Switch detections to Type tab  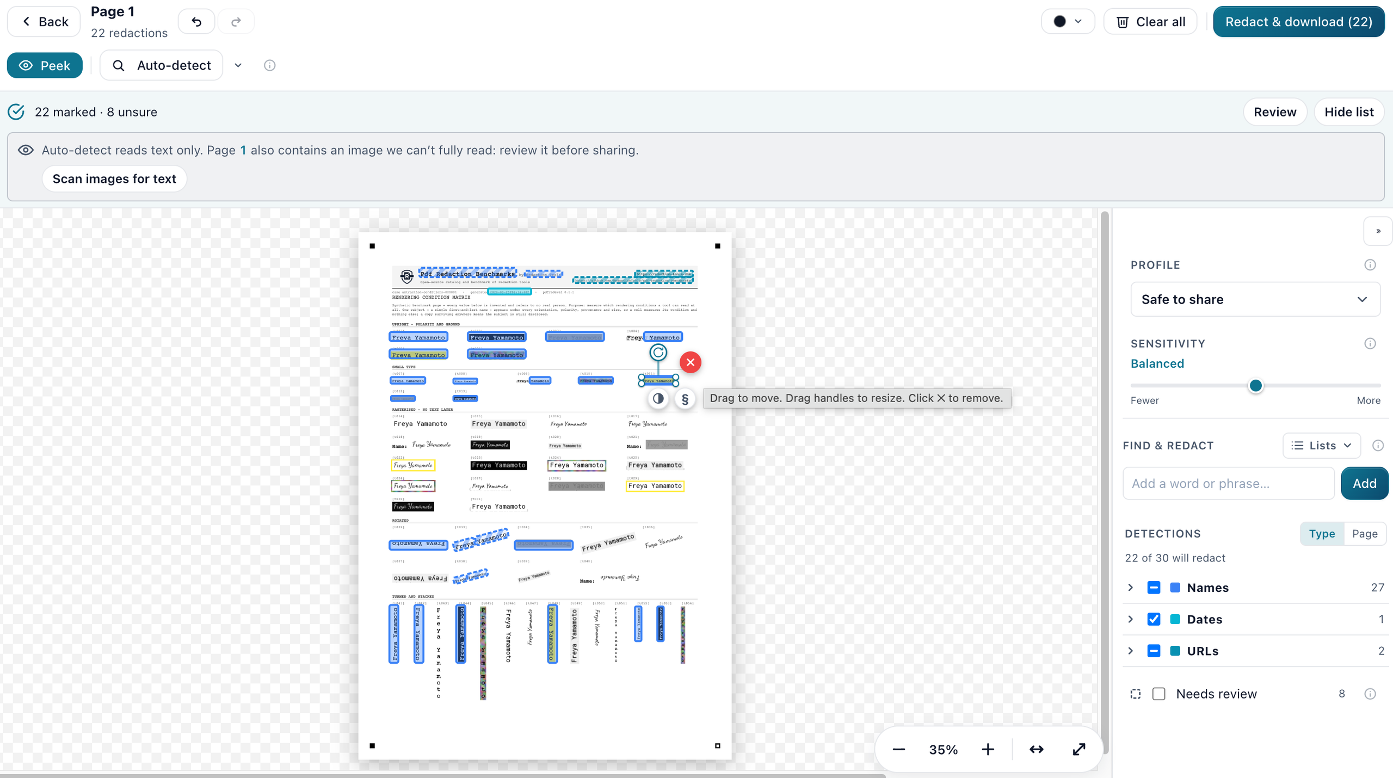coord(1322,534)
